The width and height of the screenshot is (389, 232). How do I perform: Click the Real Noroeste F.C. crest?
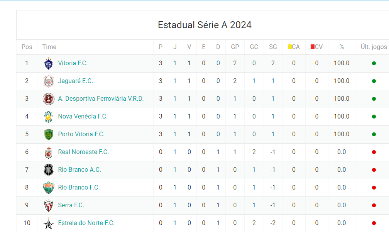(x=48, y=152)
